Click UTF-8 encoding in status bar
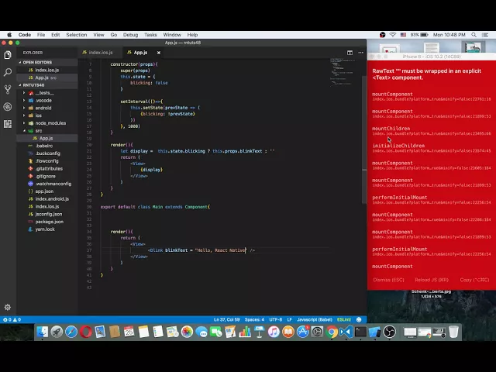Viewport: 496px width, 372px height. pyautogui.click(x=276, y=319)
